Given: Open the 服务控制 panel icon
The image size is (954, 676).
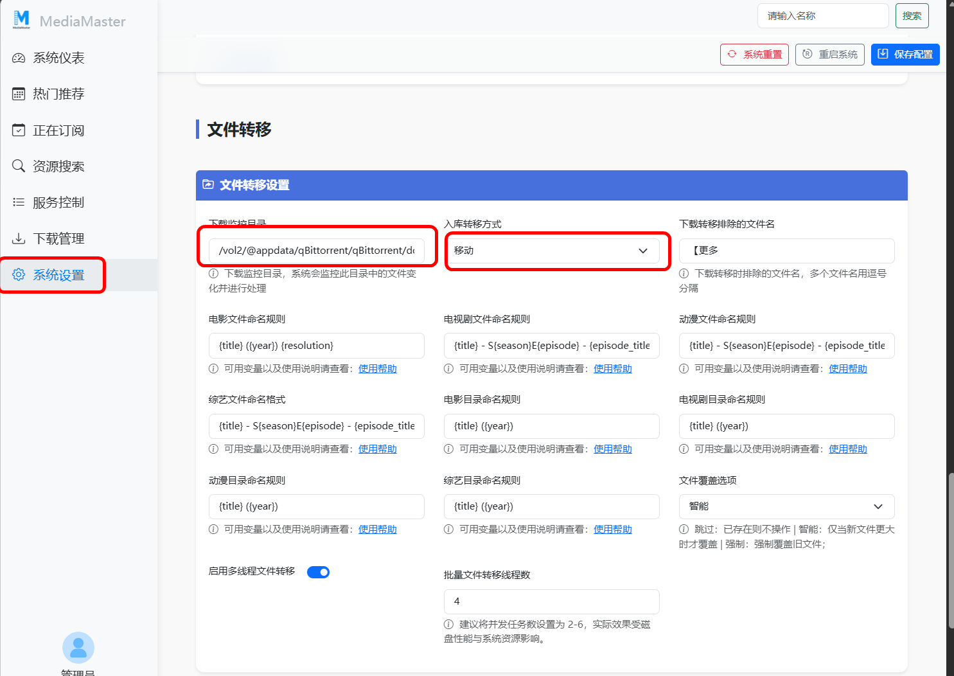Looking at the screenshot, I should (x=19, y=202).
